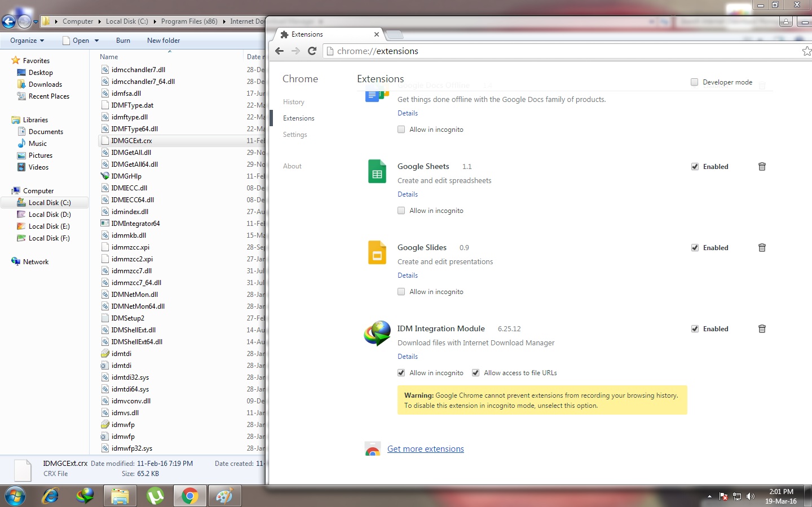Image resolution: width=812 pixels, height=507 pixels.
Task: Click the Google Slides extension icon
Action: [x=377, y=252]
